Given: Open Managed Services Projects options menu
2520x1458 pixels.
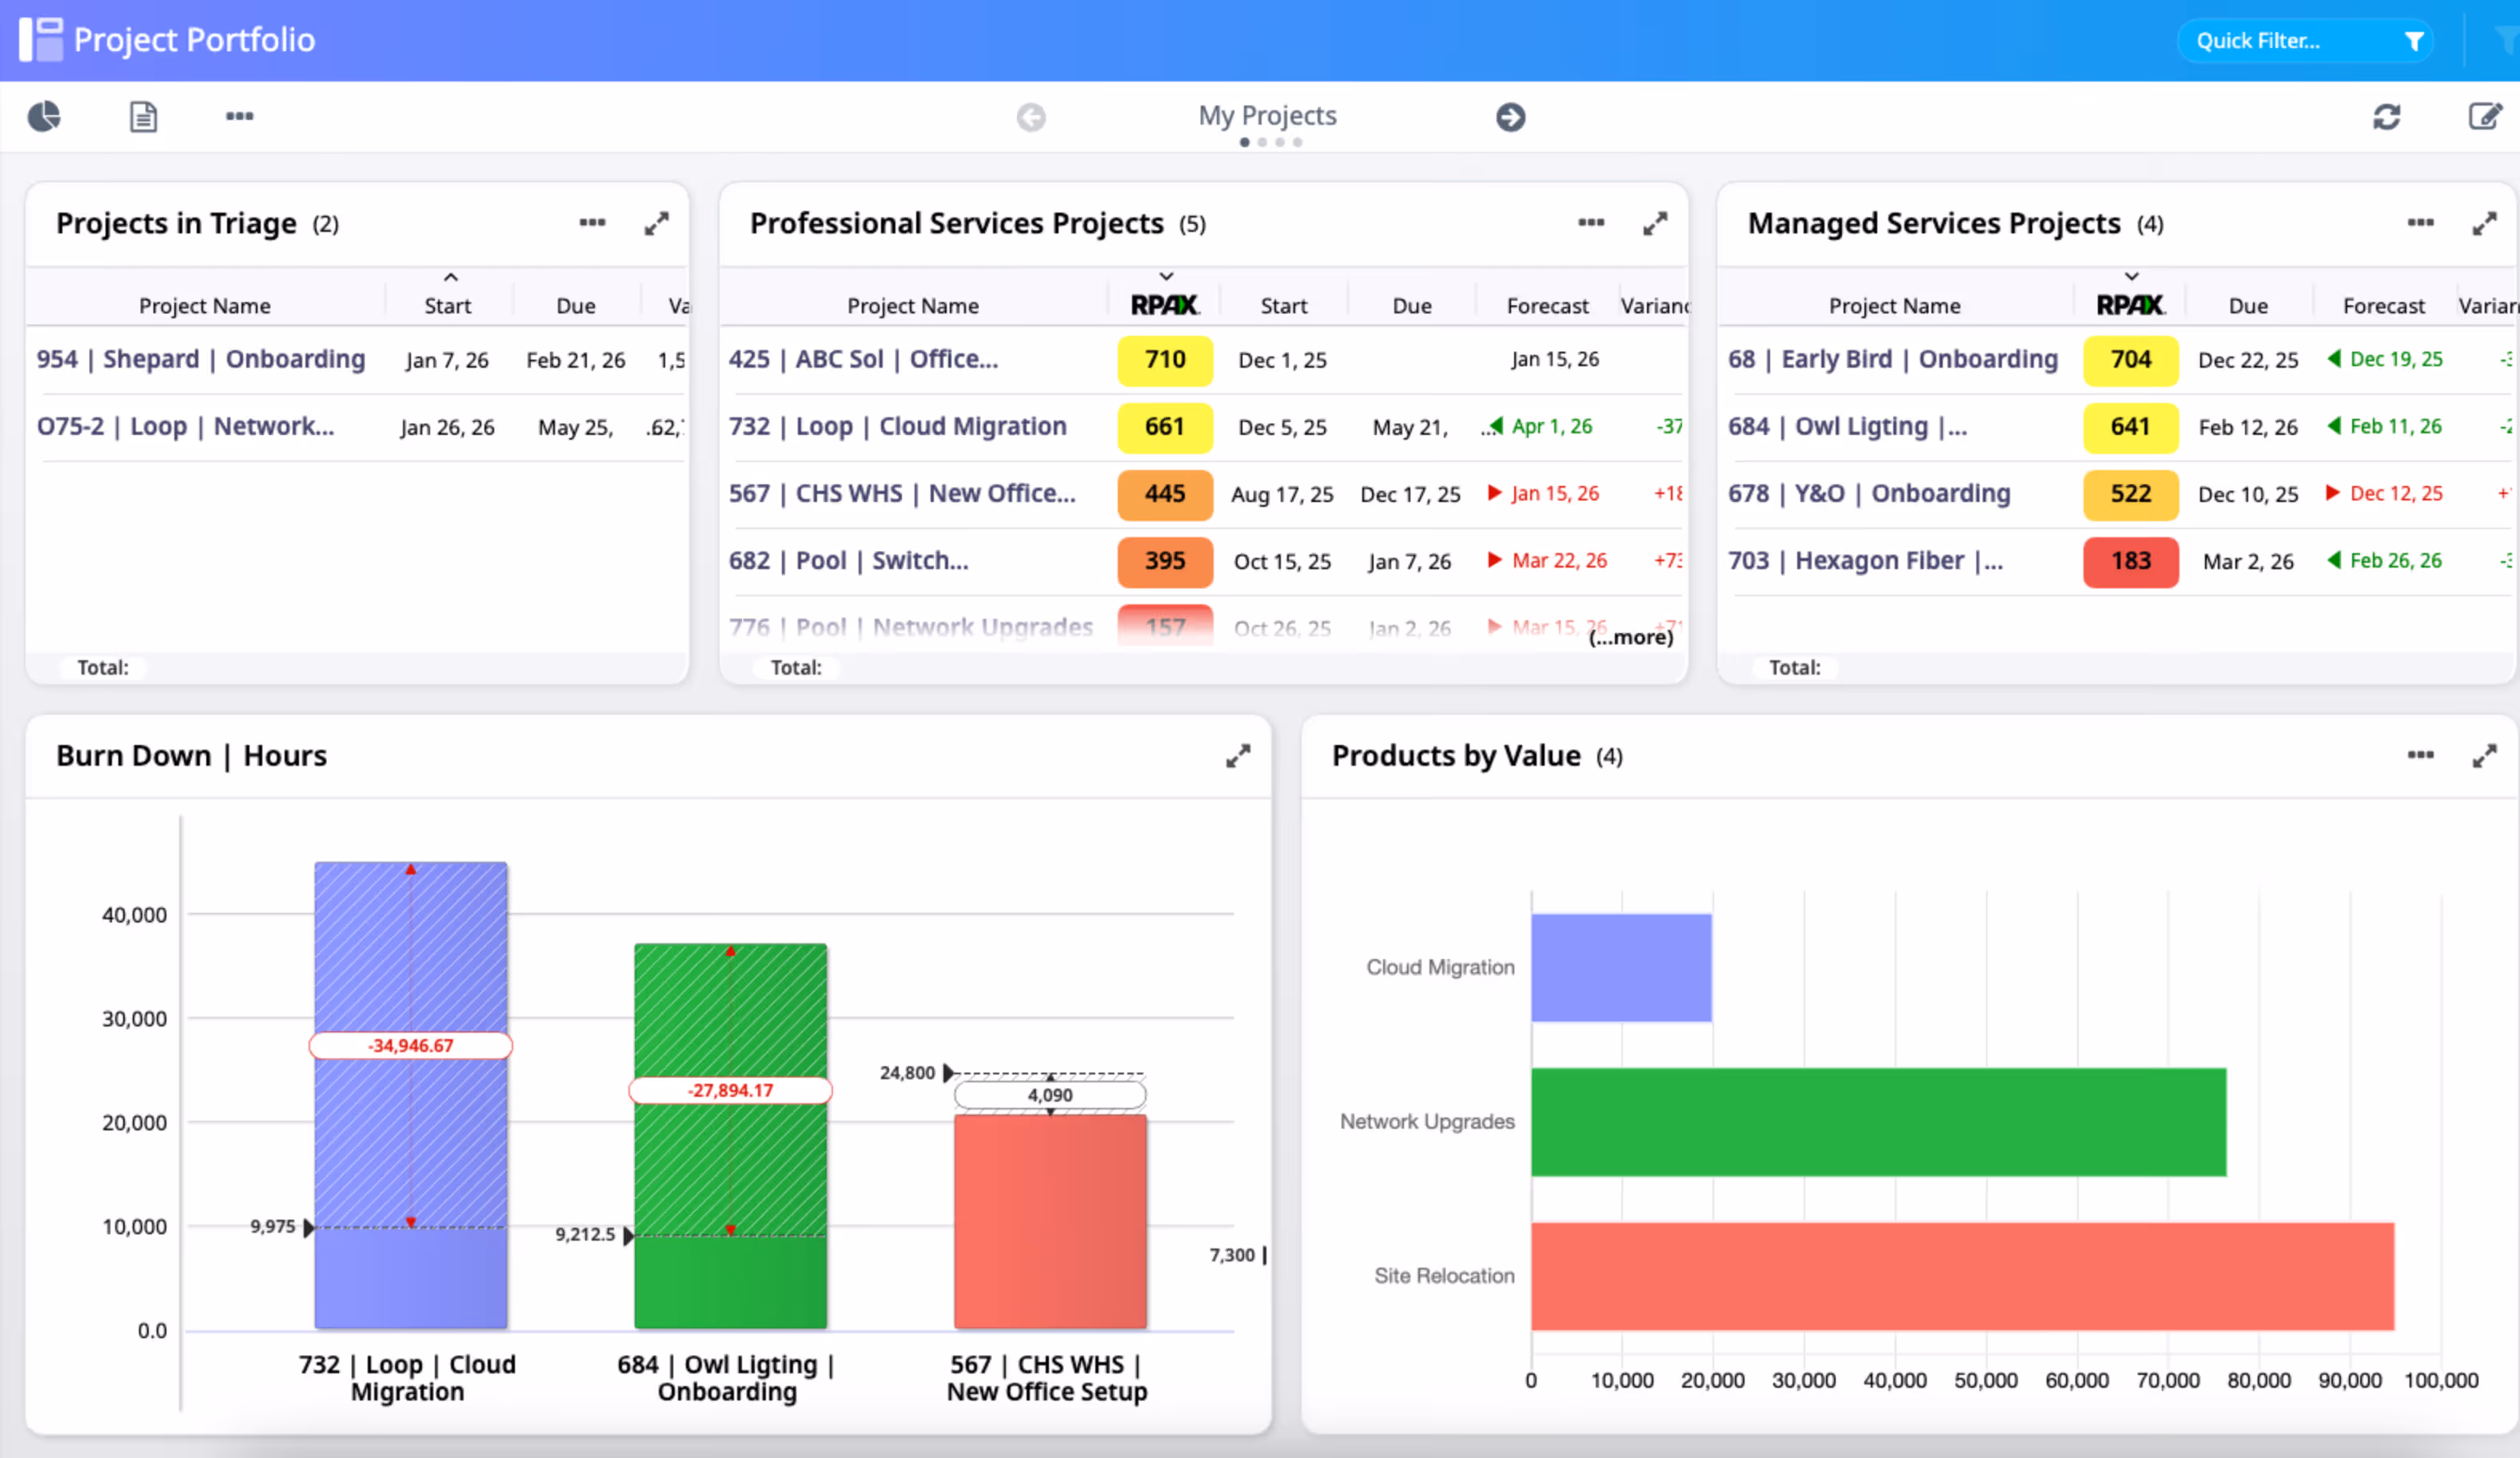Looking at the screenshot, I should click(x=2420, y=222).
